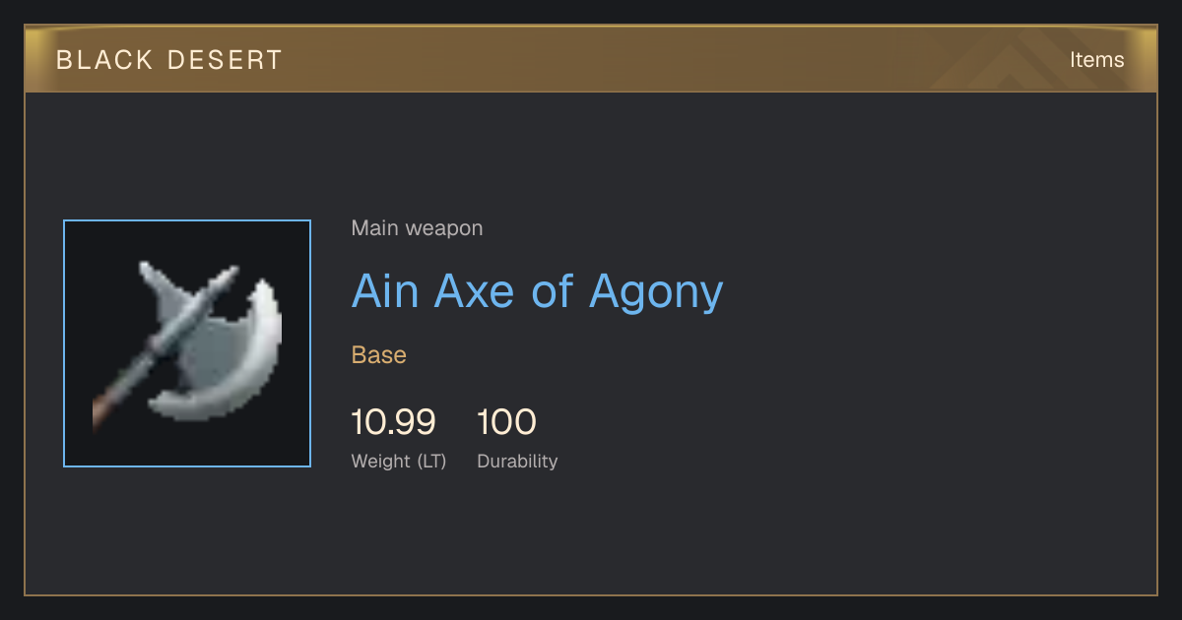Click the Weight (LT) caption
Viewport: 1182px width, 620px height.
(x=399, y=462)
